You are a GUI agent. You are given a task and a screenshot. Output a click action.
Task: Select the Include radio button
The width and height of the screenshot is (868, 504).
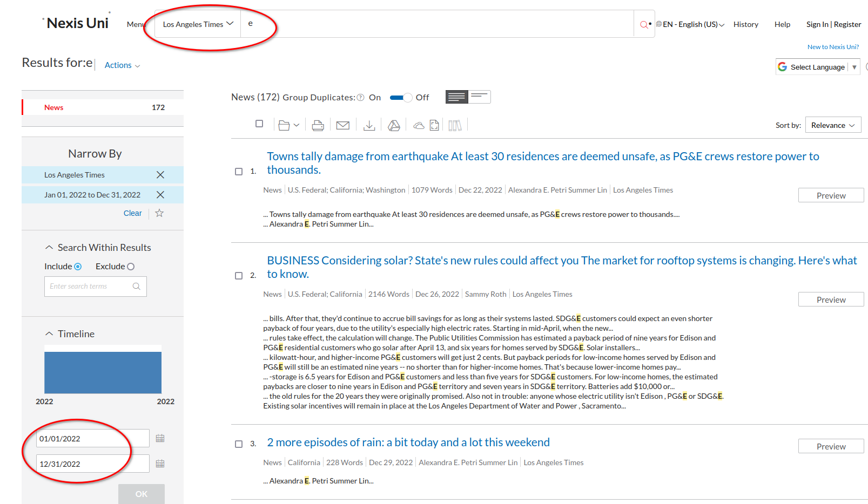point(78,267)
